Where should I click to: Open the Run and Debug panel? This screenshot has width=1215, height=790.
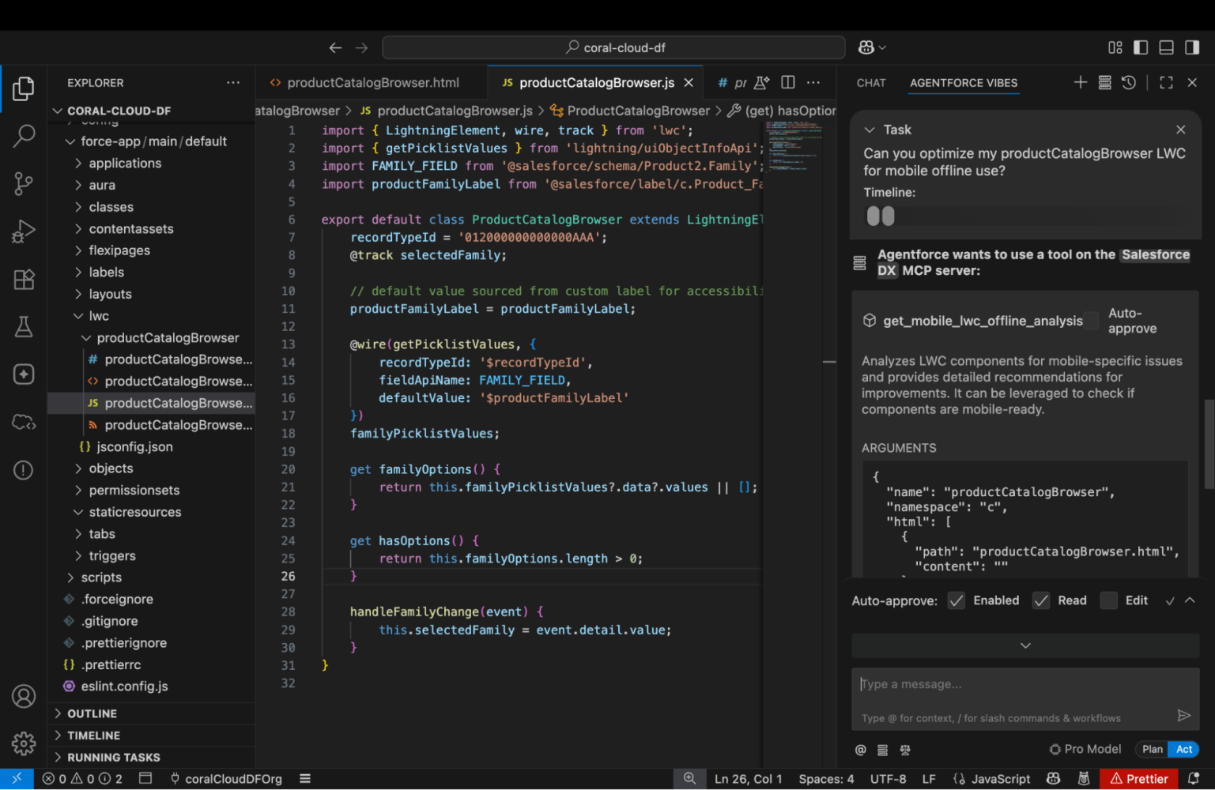[23, 231]
